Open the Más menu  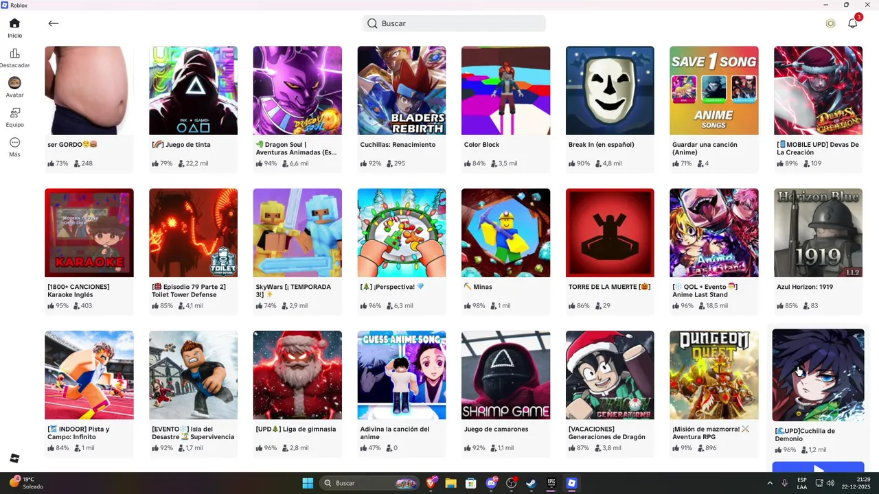tap(14, 147)
